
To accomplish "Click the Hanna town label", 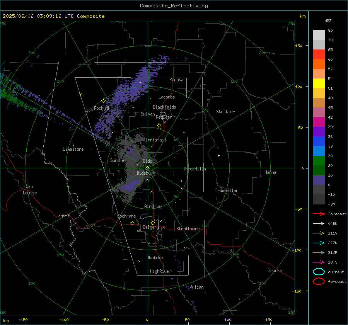I will pyautogui.click(x=270, y=172).
